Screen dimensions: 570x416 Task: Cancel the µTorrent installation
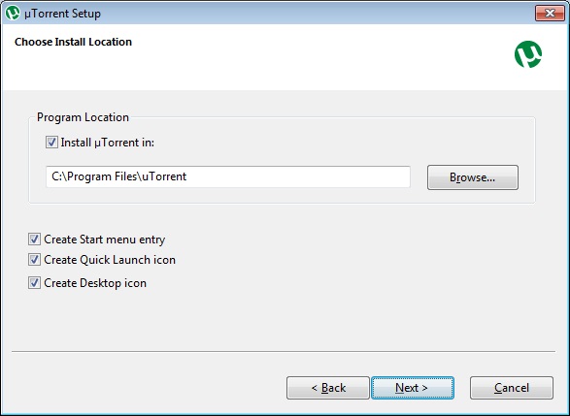tap(512, 388)
